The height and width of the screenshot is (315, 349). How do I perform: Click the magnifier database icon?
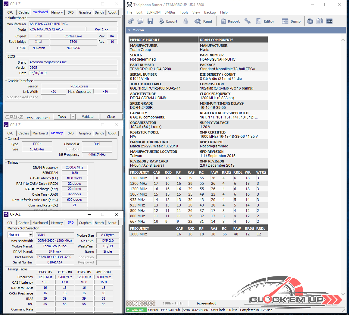tap(310, 21)
